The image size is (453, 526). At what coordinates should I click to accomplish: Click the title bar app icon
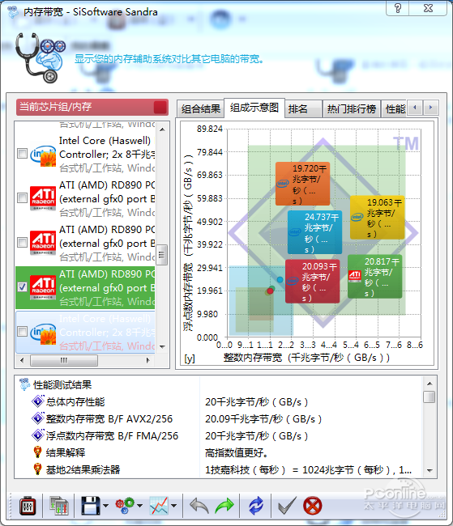[13, 12]
